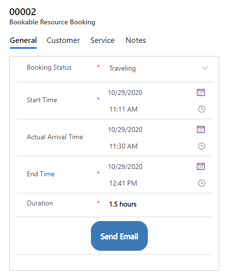
Task: Open the Actual Arrival Time clock icon
Action: click(202, 146)
